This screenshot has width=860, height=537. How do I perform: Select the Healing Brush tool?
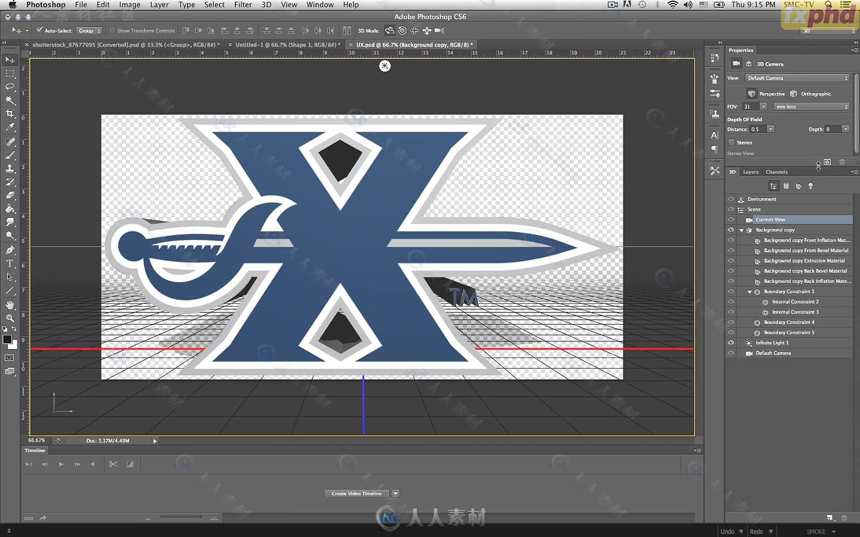tap(10, 142)
